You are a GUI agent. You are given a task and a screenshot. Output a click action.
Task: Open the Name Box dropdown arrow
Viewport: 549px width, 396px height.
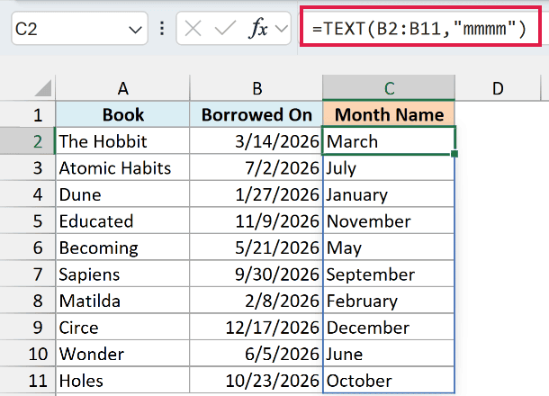[x=135, y=30]
